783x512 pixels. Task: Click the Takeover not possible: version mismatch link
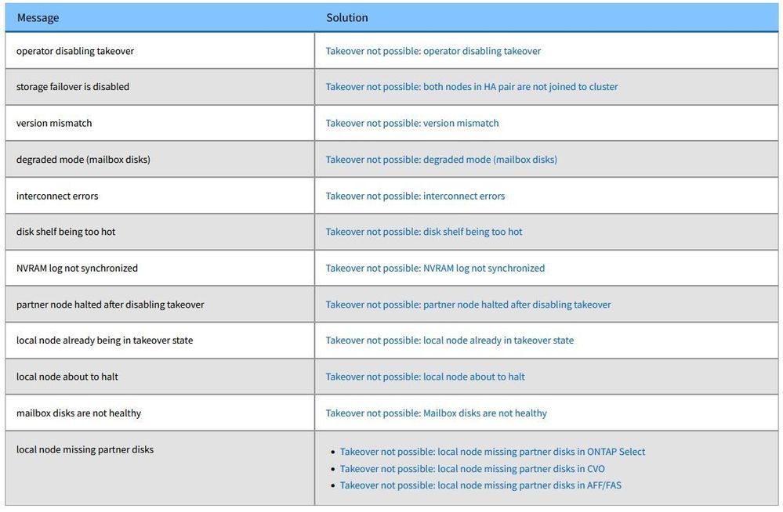(x=411, y=123)
